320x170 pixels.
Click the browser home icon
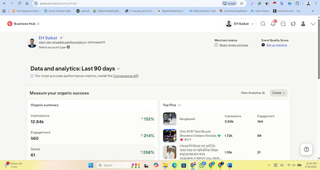(x=27, y=3)
